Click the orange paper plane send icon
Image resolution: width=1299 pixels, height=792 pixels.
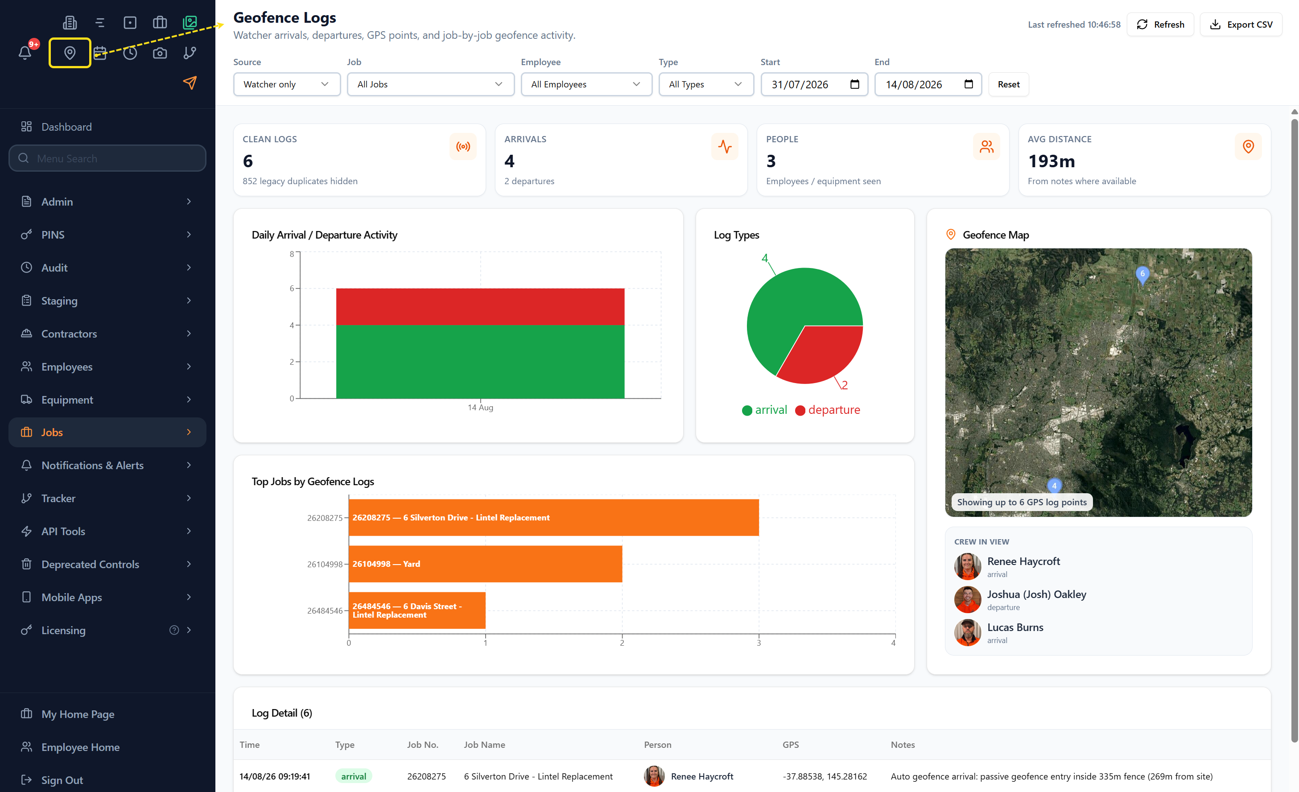pyautogui.click(x=190, y=83)
